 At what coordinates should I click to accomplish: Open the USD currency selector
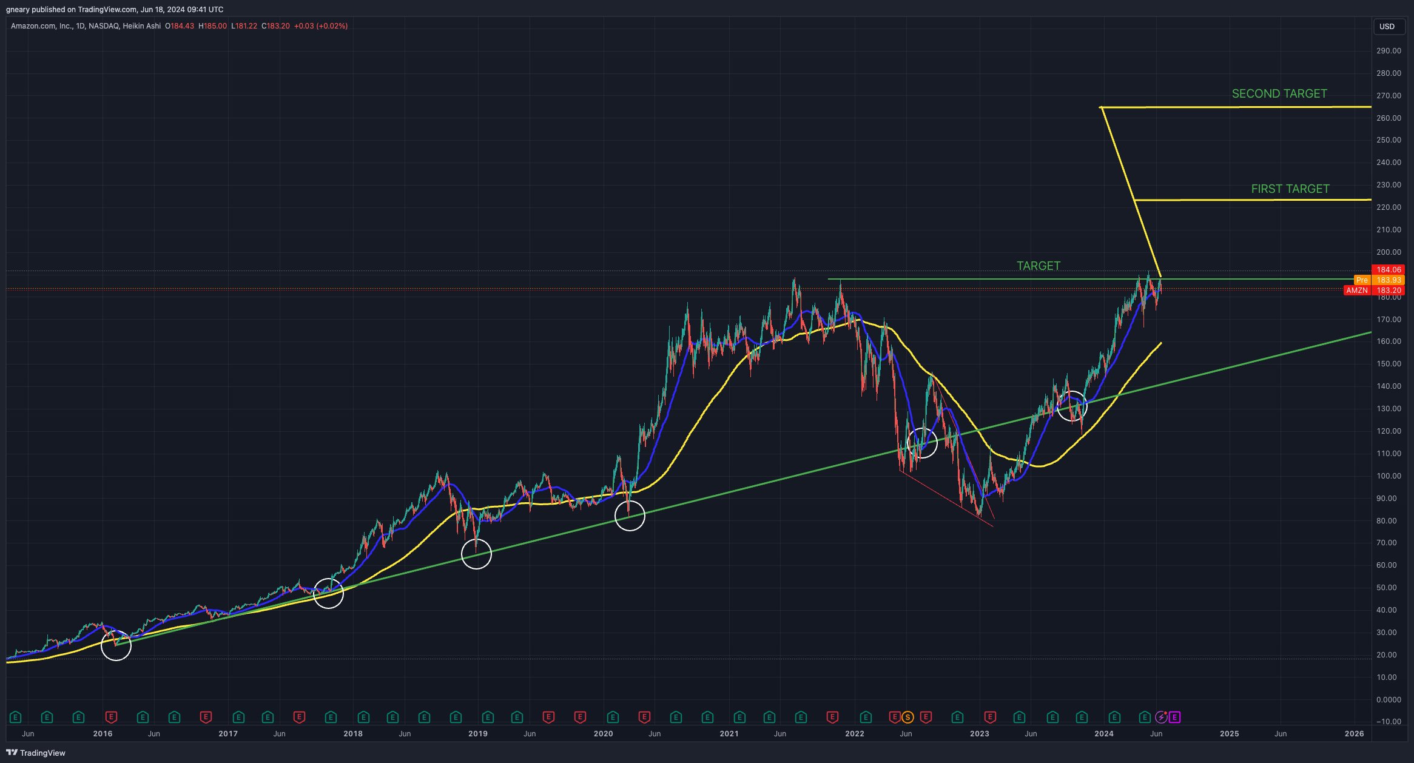tap(1387, 26)
